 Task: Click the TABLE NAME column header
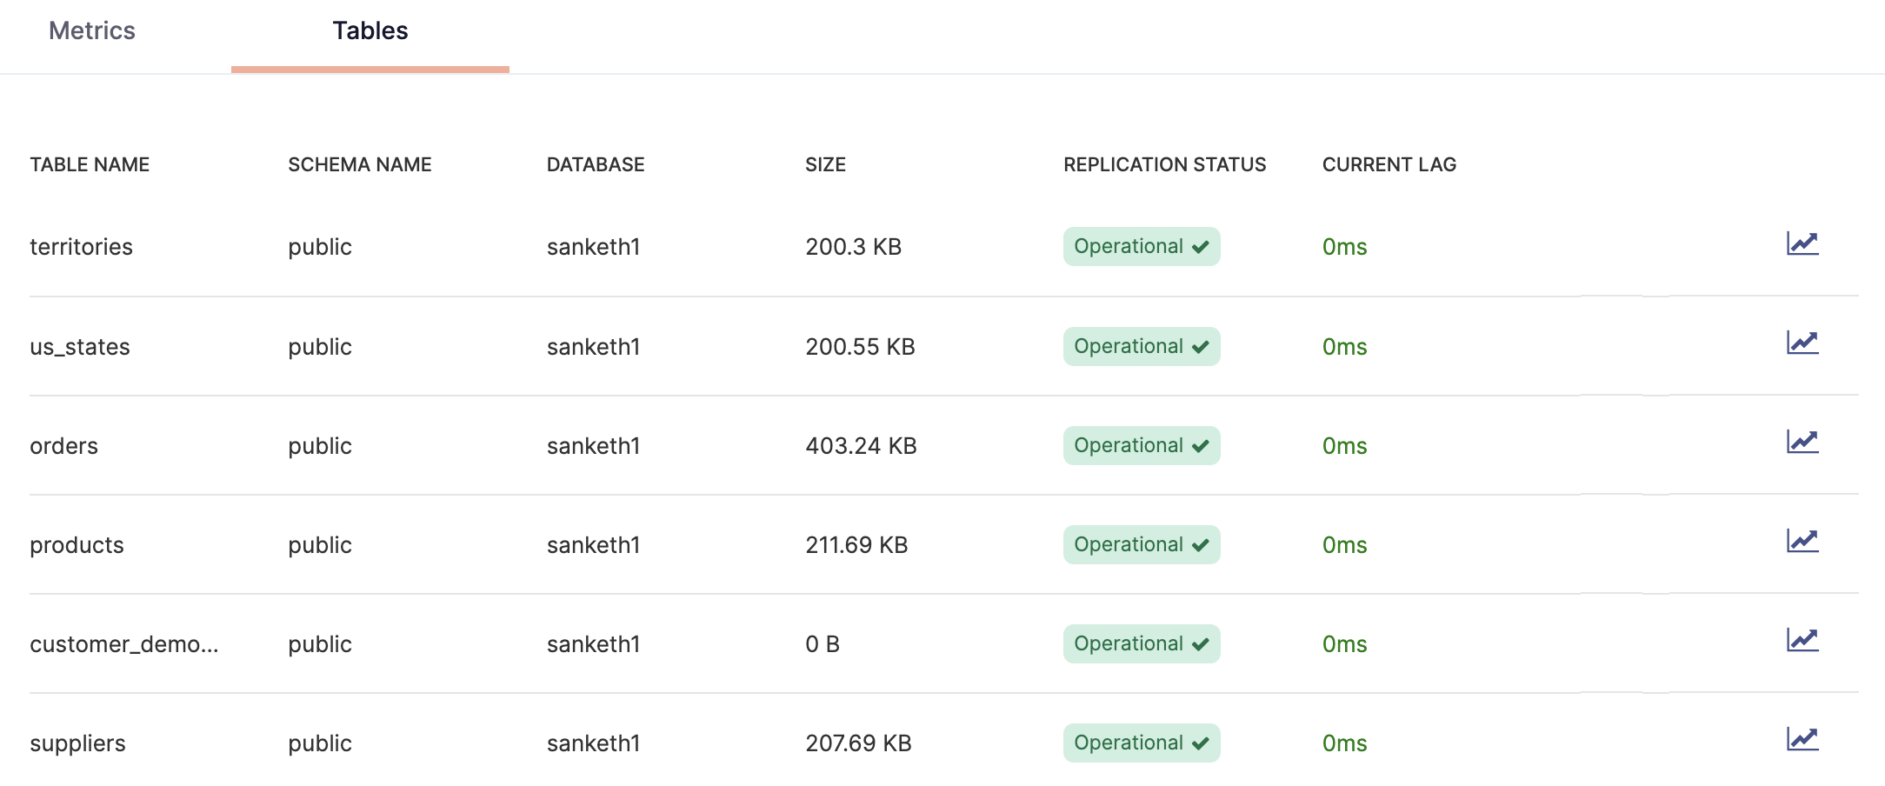90,164
